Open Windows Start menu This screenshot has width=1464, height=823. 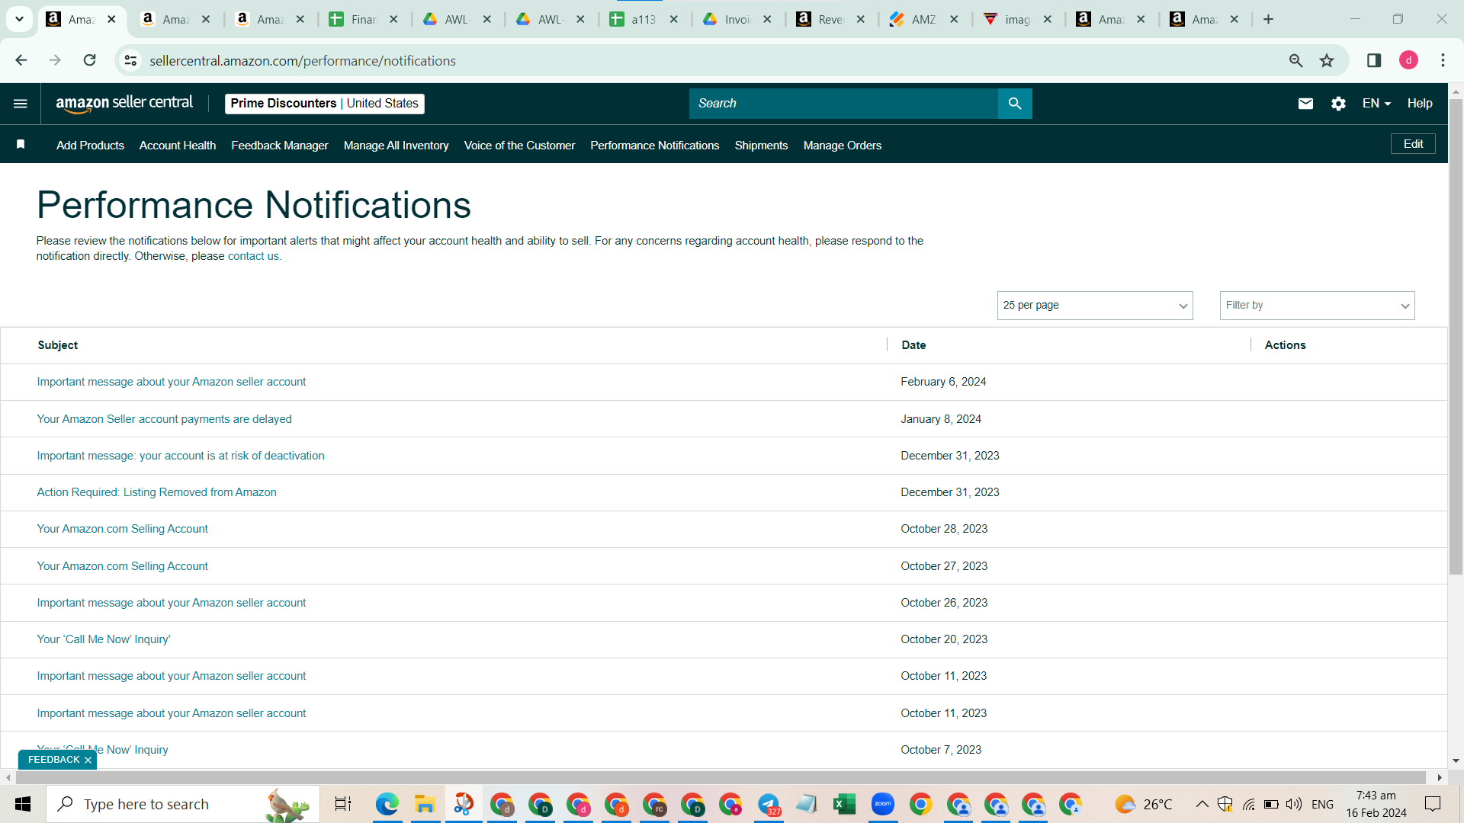point(23,804)
